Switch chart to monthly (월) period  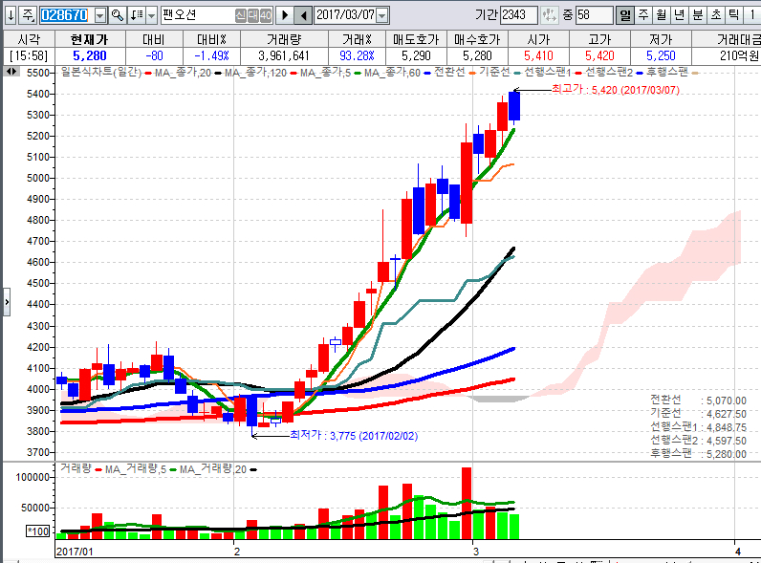pyautogui.click(x=661, y=15)
